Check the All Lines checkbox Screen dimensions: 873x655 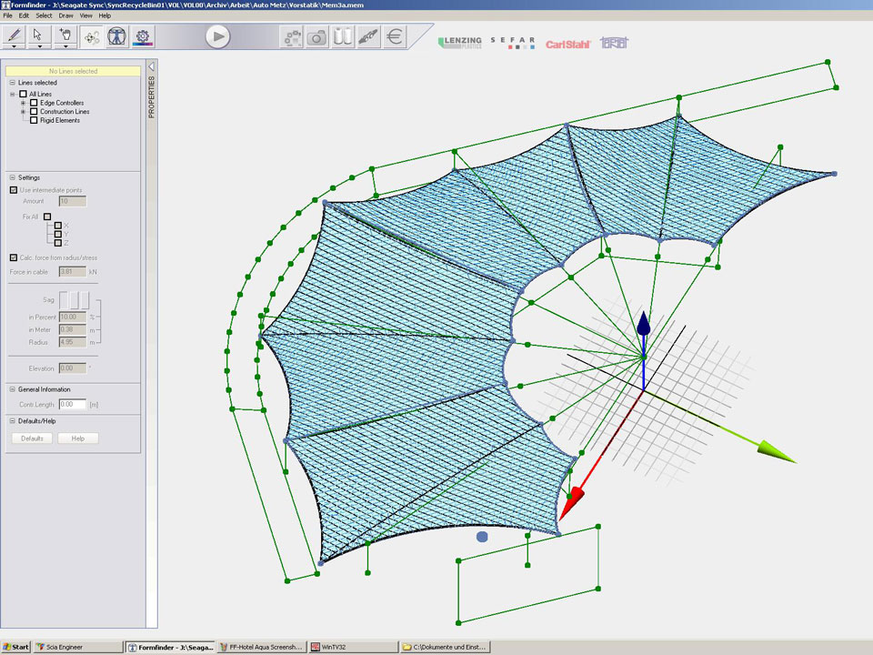(x=24, y=94)
